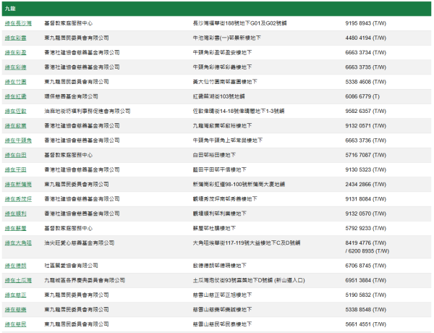Open the 綠在慈民 link

15,324
